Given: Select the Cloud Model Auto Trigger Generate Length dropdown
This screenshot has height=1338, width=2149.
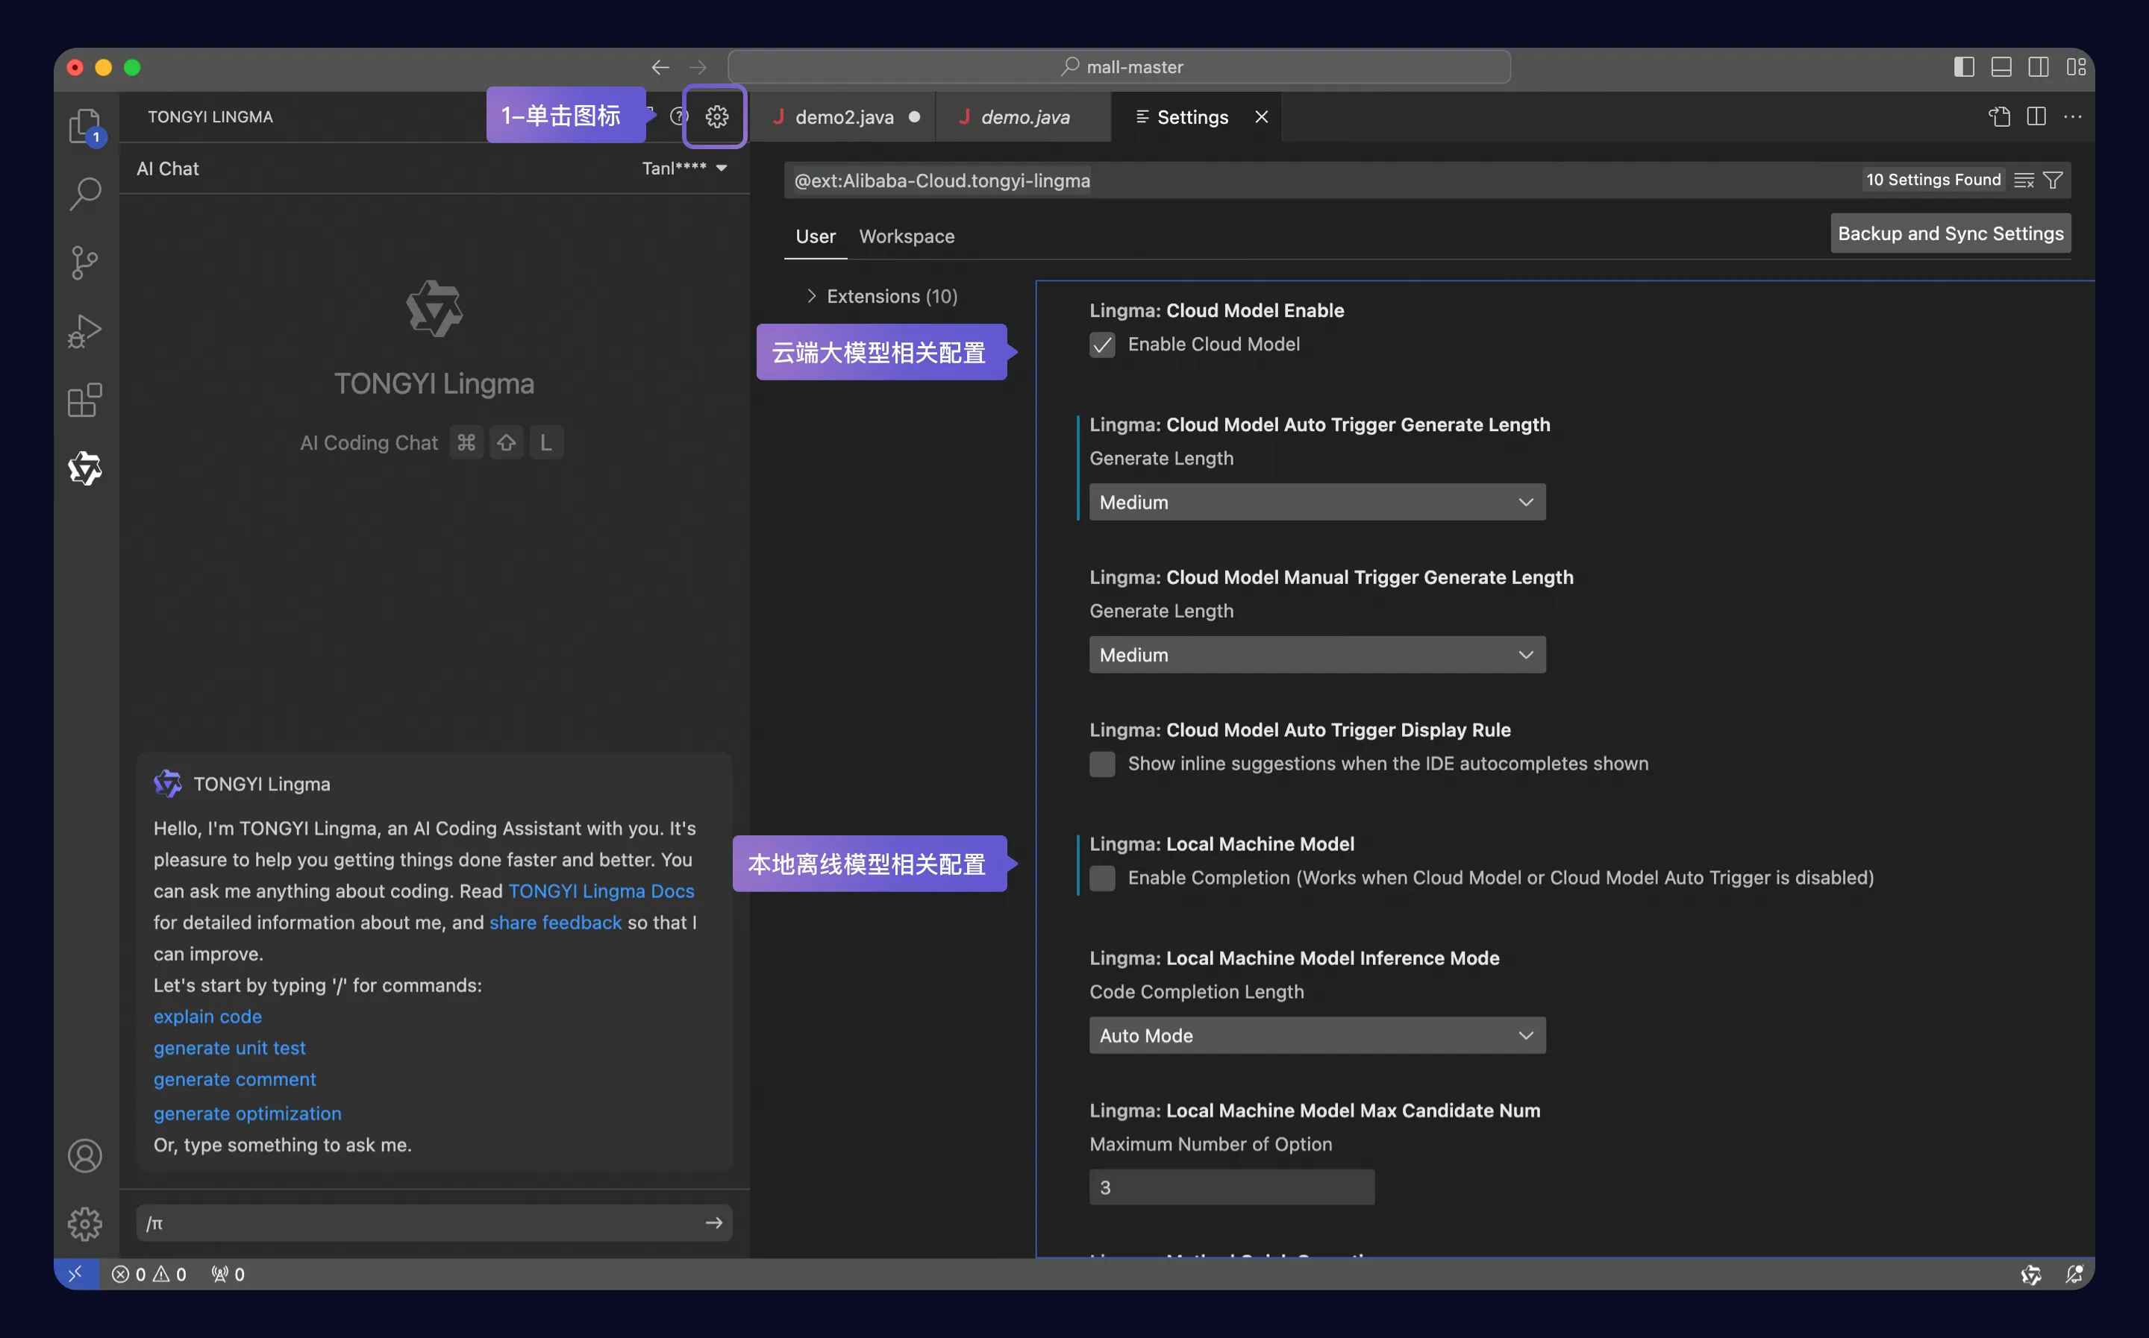Looking at the screenshot, I should [x=1316, y=501].
